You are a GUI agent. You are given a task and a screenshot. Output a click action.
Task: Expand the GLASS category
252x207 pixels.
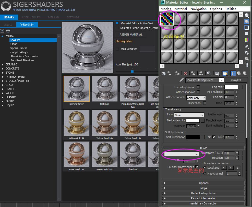point(2,85)
